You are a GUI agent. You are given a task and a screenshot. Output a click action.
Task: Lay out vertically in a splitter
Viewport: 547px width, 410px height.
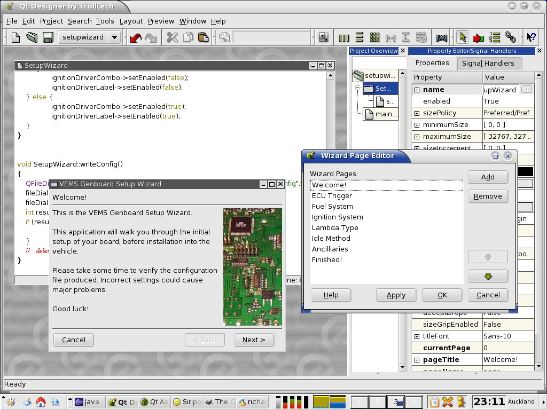405,37
